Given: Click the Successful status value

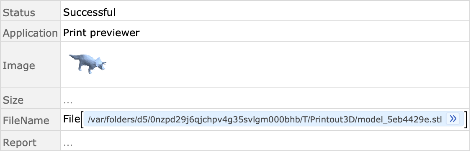Looking at the screenshot, I should (89, 12).
